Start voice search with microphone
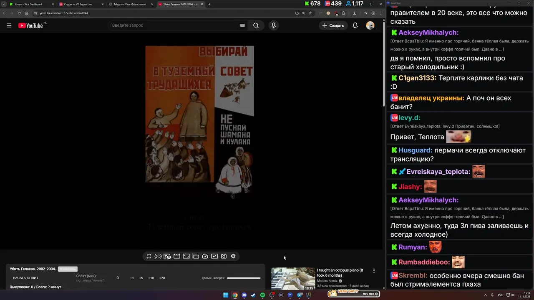This screenshot has width=534, height=300. [273, 25]
